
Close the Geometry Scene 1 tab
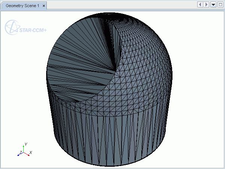44,6
